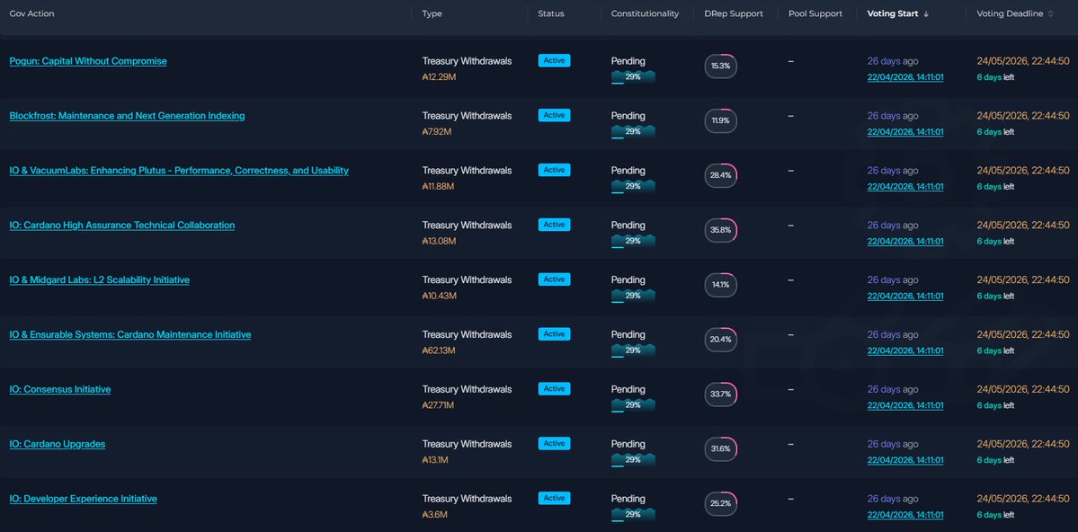Open IO: Cardano Upgrades proposal
Image resolution: width=1078 pixels, height=532 pixels.
(58, 444)
